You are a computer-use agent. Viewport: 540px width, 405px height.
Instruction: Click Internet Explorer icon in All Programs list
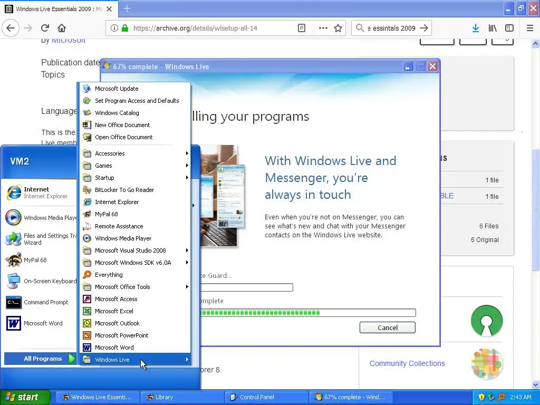coord(87,202)
